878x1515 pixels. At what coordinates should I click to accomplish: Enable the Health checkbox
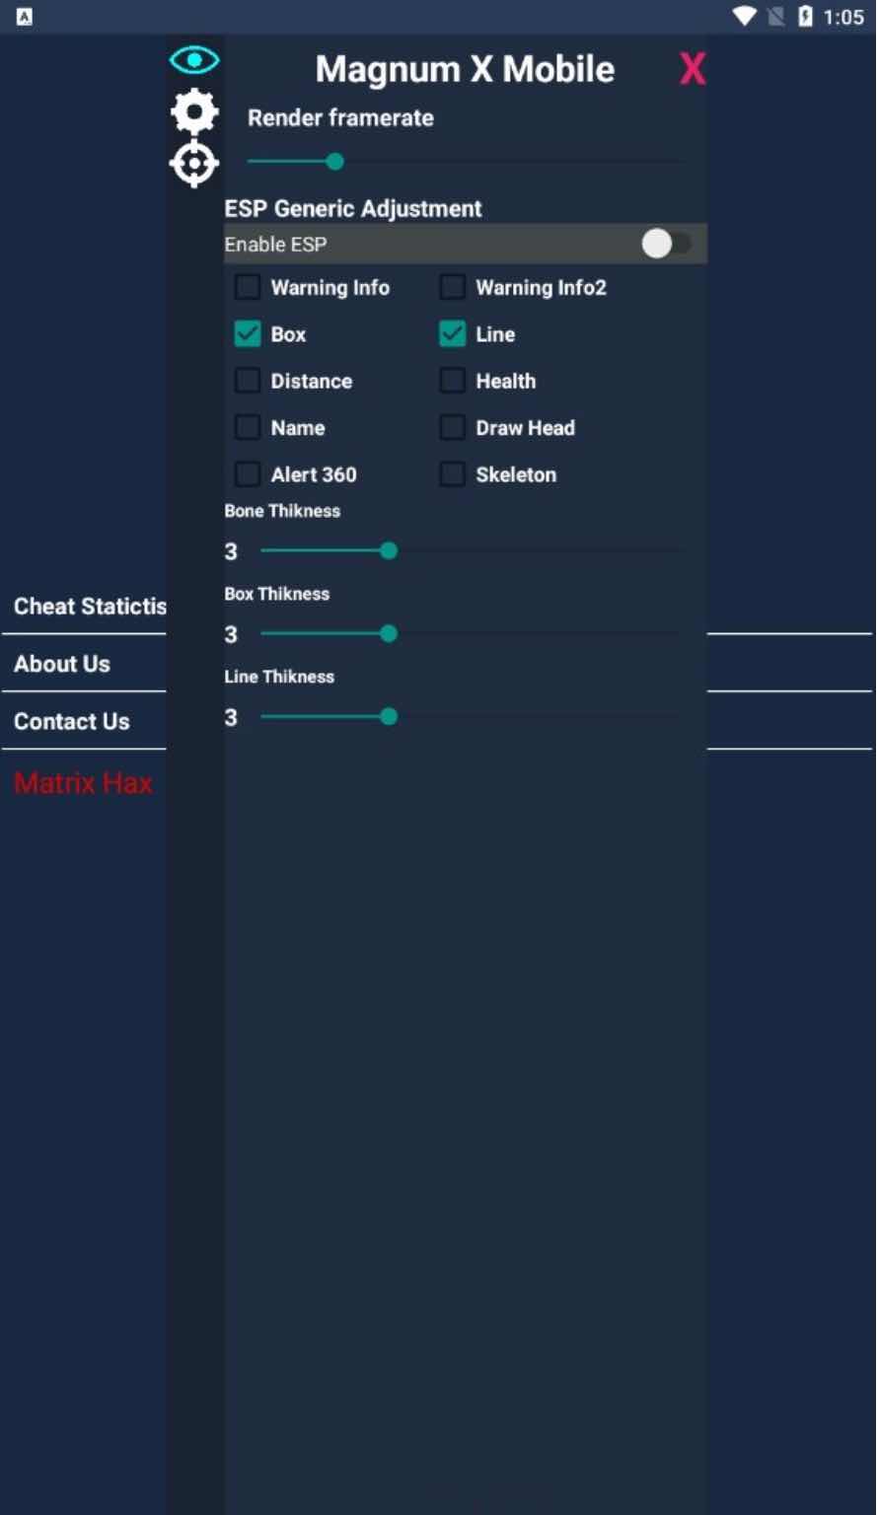[x=453, y=381]
